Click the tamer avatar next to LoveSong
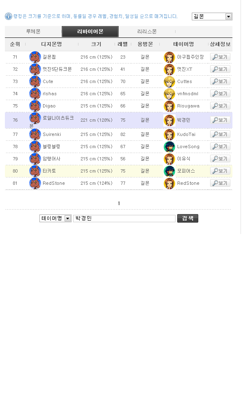 169,147
